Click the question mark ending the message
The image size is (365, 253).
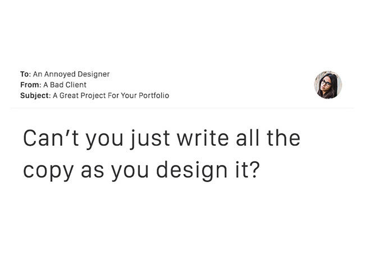(x=255, y=169)
